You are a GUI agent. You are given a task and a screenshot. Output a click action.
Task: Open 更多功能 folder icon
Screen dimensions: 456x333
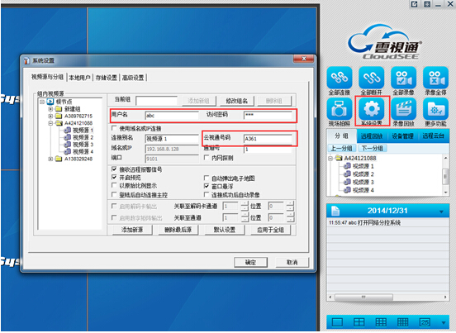point(435,109)
